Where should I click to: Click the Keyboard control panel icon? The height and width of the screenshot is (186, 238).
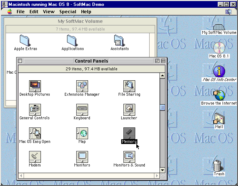coord(82,110)
